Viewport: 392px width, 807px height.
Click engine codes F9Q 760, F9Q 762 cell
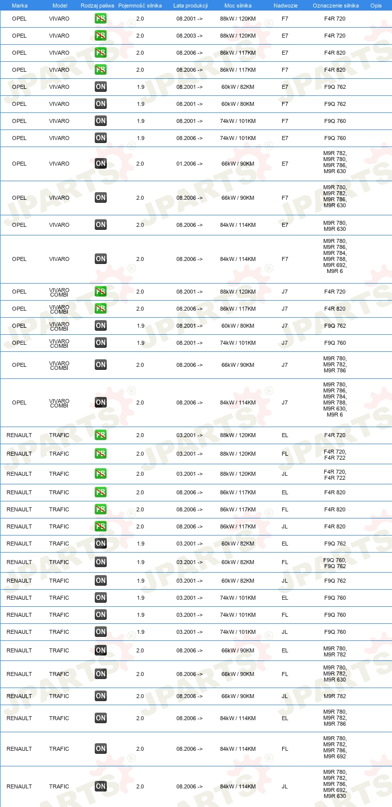(x=335, y=563)
